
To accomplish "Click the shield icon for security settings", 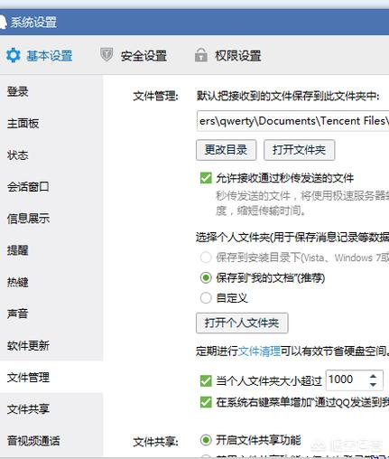I will pyautogui.click(x=107, y=54).
